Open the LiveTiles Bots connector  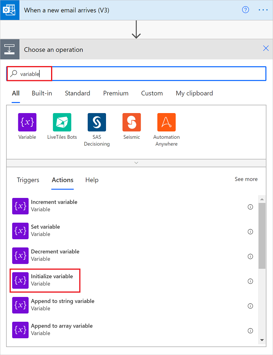[x=62, y=122]
